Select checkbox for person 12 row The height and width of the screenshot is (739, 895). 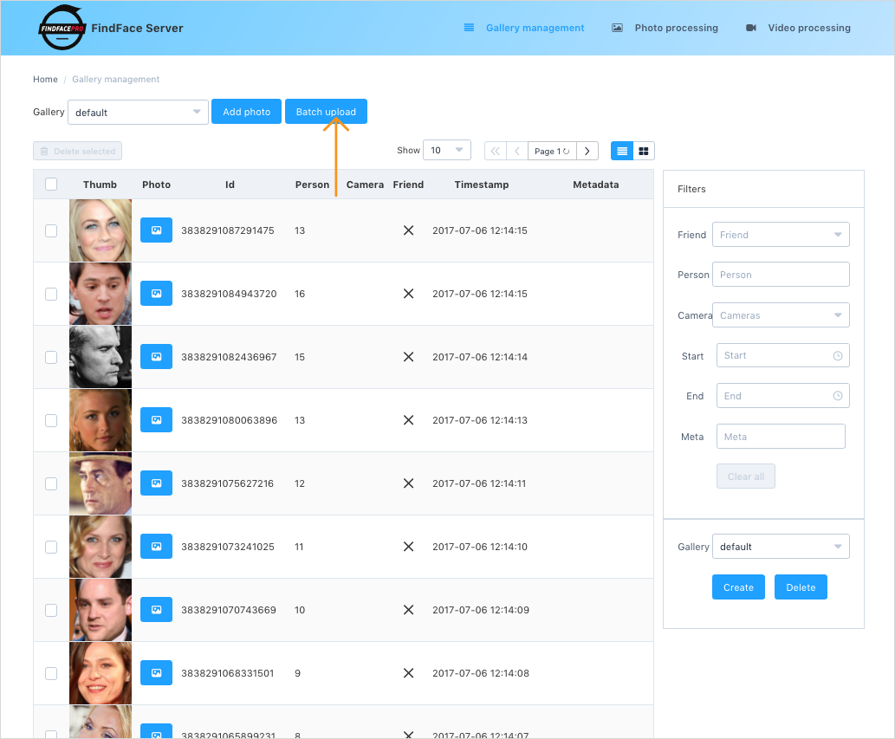pyautogui.click(x=51, y=484)
